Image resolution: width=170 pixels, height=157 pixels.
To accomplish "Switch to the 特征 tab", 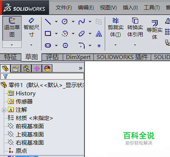I will (10, 57).
